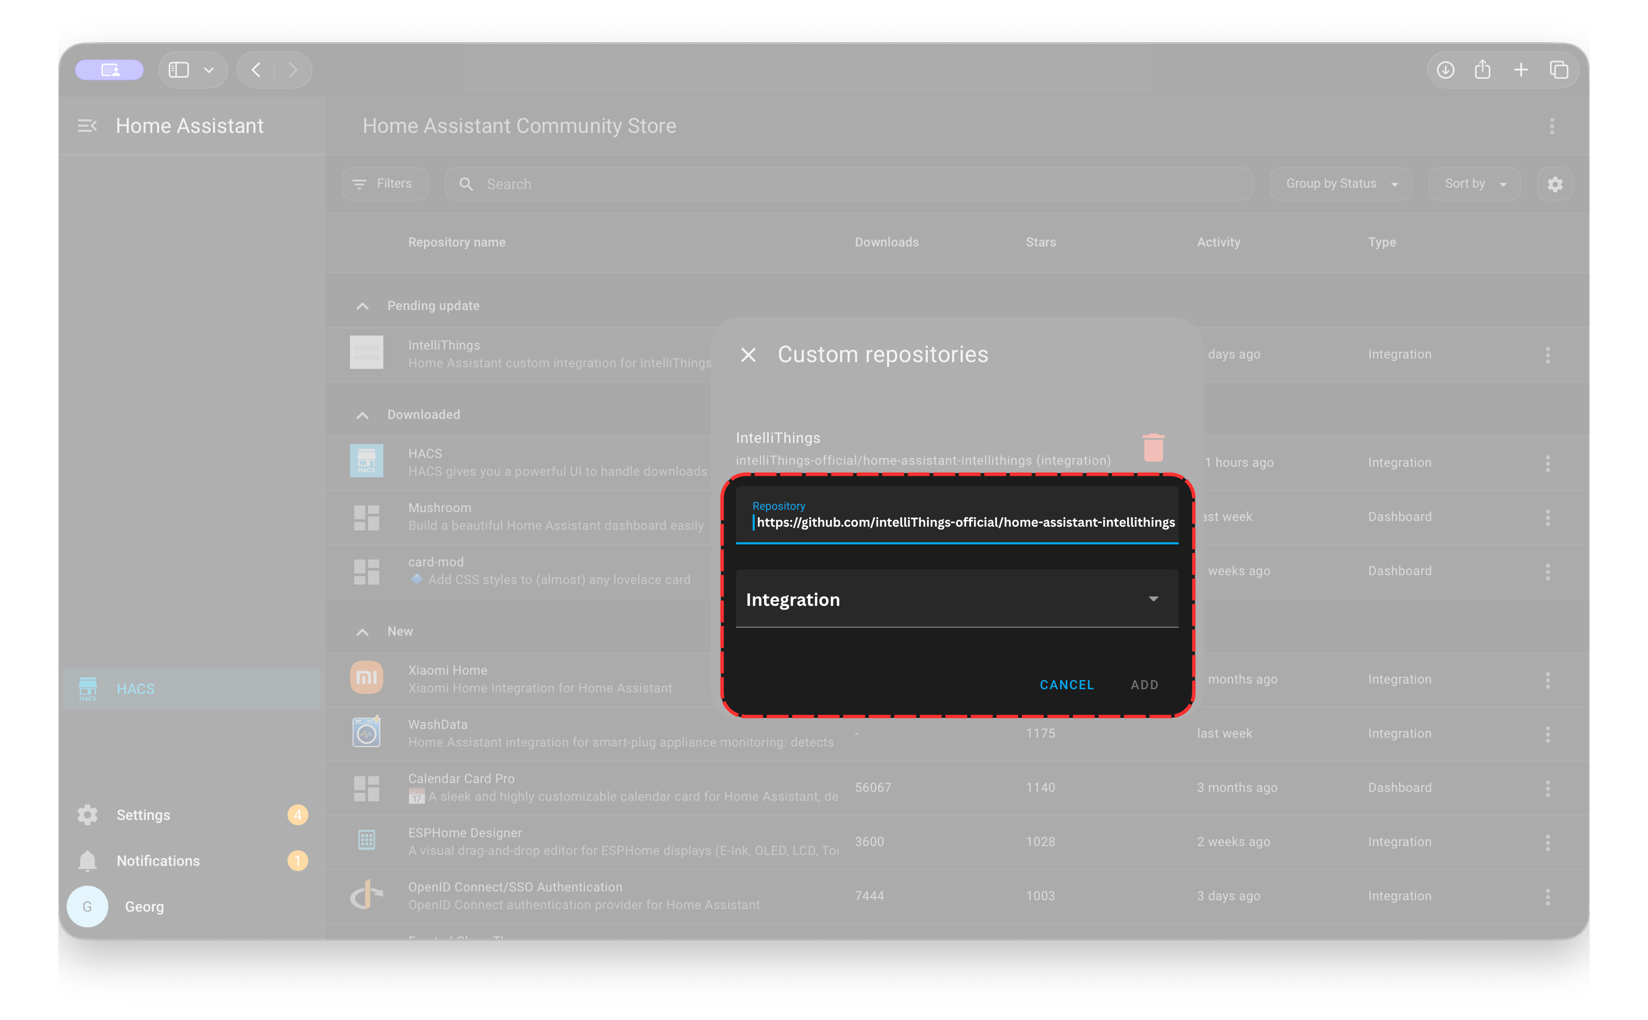This screenshot has height=1020, width=1648.
Task: Open the WashData row options menu
Action: click(x=1547, y=734)
